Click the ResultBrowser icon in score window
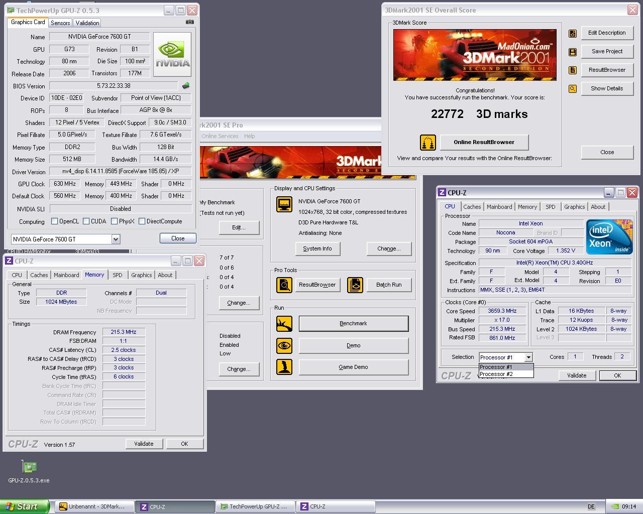Viewport: 643px width, 514px height. (572, 70)
